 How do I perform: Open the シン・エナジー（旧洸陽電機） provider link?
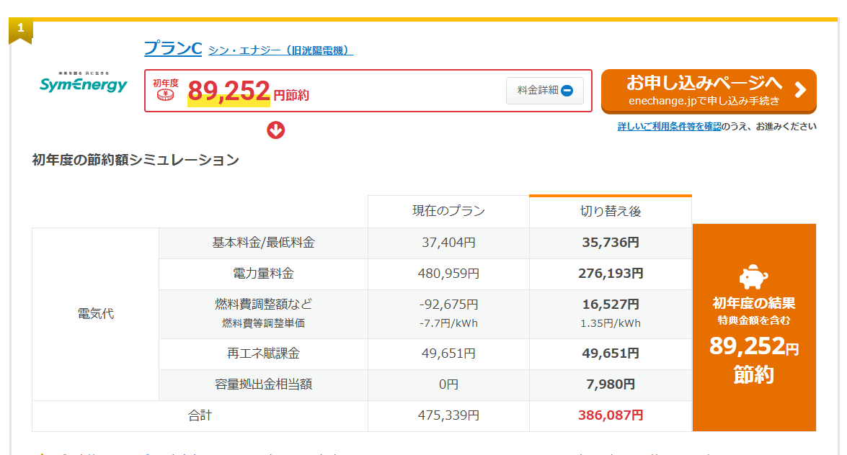(280, 50)
